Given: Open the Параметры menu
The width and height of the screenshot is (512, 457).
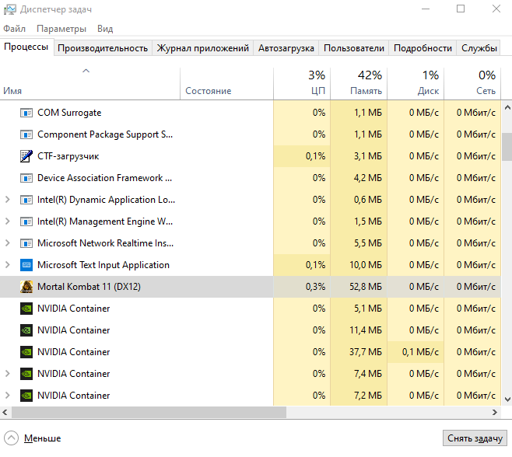Looking at the screenshot, I should coord(61,29).
